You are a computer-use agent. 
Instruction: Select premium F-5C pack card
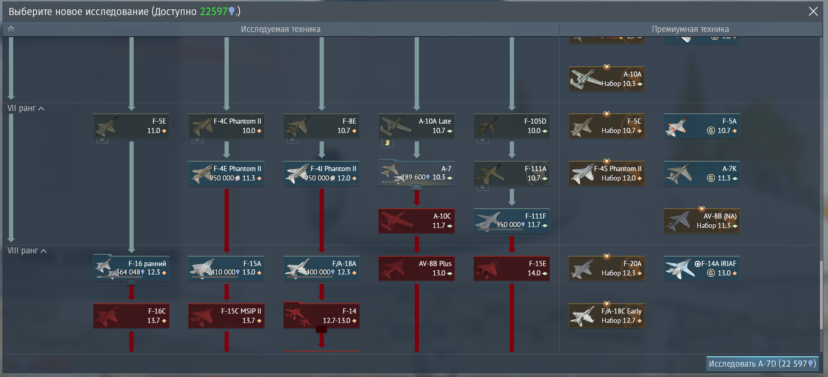pos(607,126)
